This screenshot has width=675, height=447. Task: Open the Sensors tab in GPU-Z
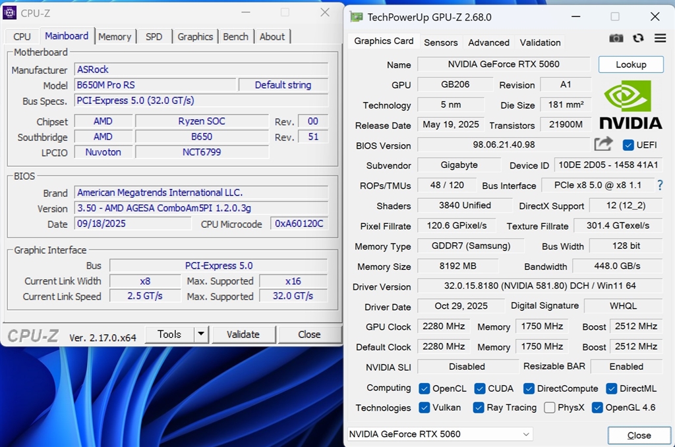[440, 42]
